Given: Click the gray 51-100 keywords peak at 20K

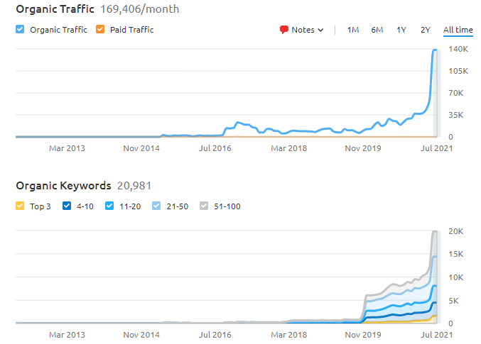Looking at the screenshot, I should coord(434,232).
